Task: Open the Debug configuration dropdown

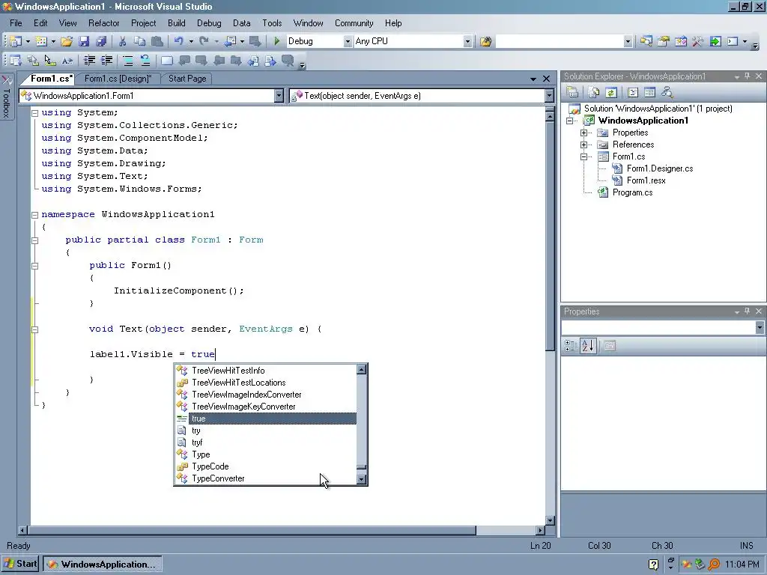Action: click(348, 42)
